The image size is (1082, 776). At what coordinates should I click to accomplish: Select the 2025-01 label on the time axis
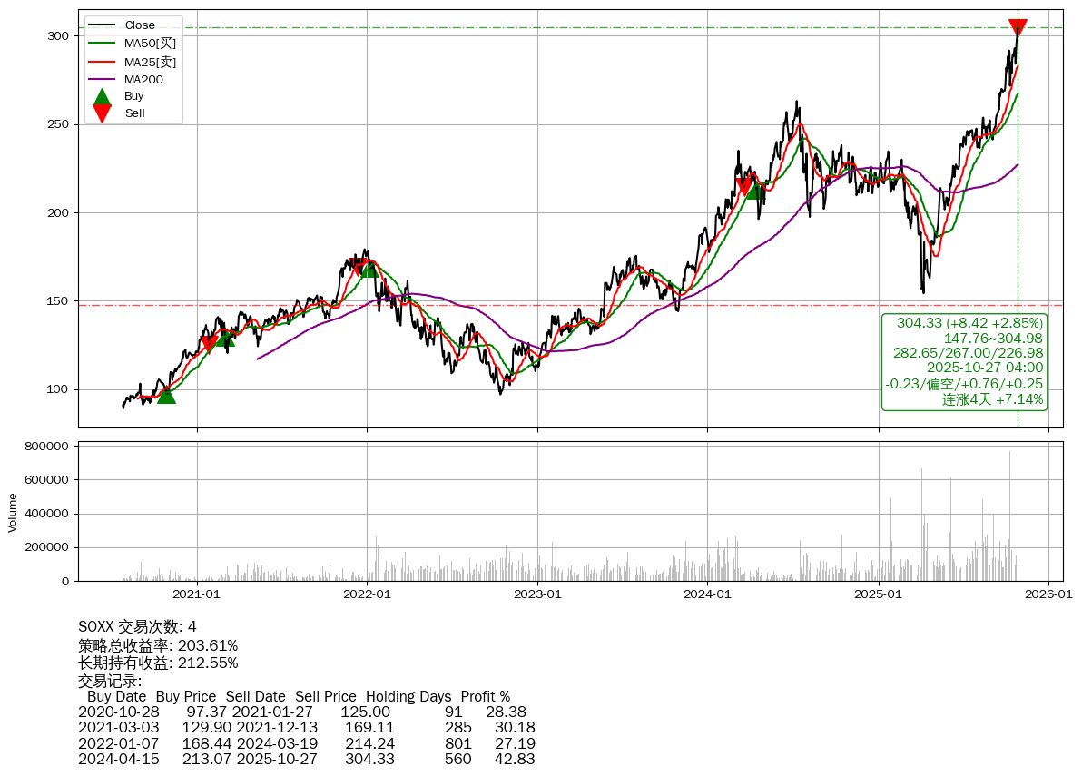879,594
